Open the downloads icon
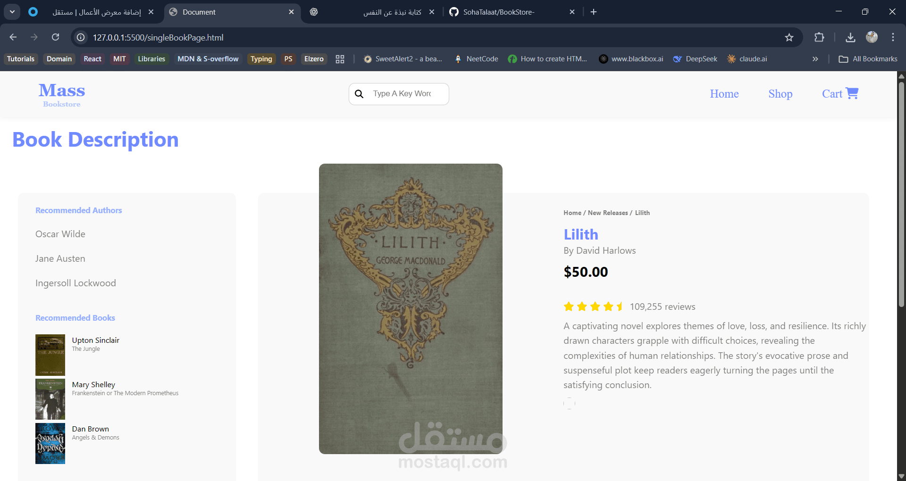 coord(850,37)
